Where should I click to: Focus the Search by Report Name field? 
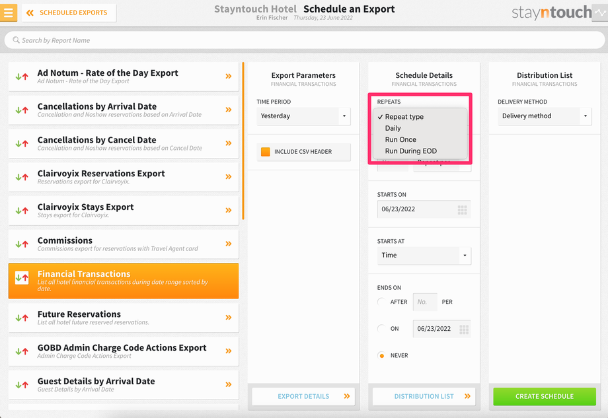tap(305, 40)
